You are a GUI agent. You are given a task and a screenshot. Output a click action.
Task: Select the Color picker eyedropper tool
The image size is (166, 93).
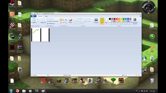63,22
